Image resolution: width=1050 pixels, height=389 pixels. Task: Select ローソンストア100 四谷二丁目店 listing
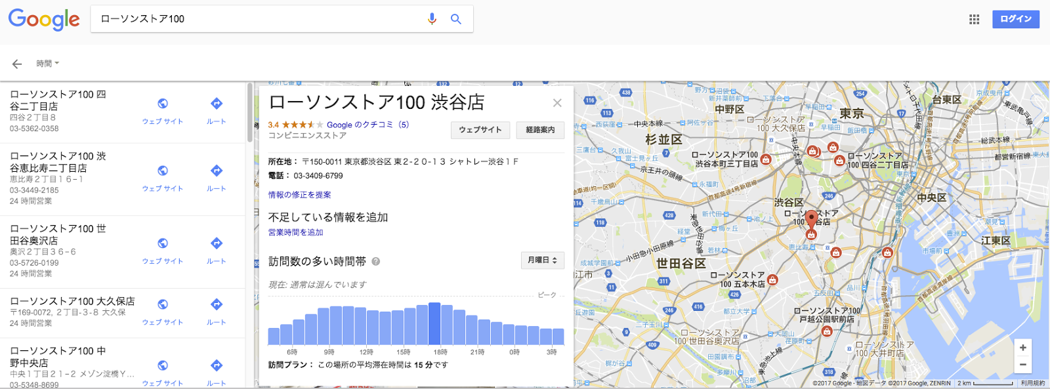click(123, 112)
